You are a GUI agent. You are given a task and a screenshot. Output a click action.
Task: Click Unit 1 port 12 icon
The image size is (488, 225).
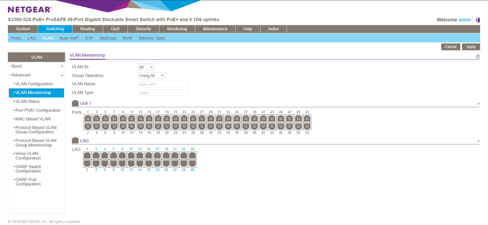(132, 126)
